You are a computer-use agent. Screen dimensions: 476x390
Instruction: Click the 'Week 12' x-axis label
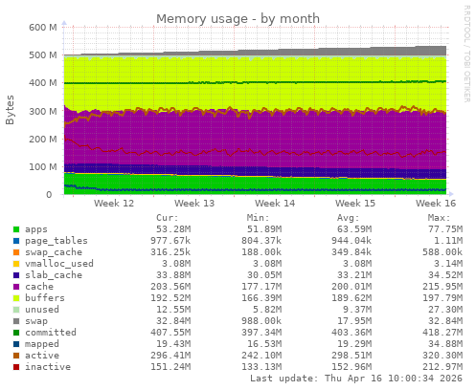[x=114, y=204]
